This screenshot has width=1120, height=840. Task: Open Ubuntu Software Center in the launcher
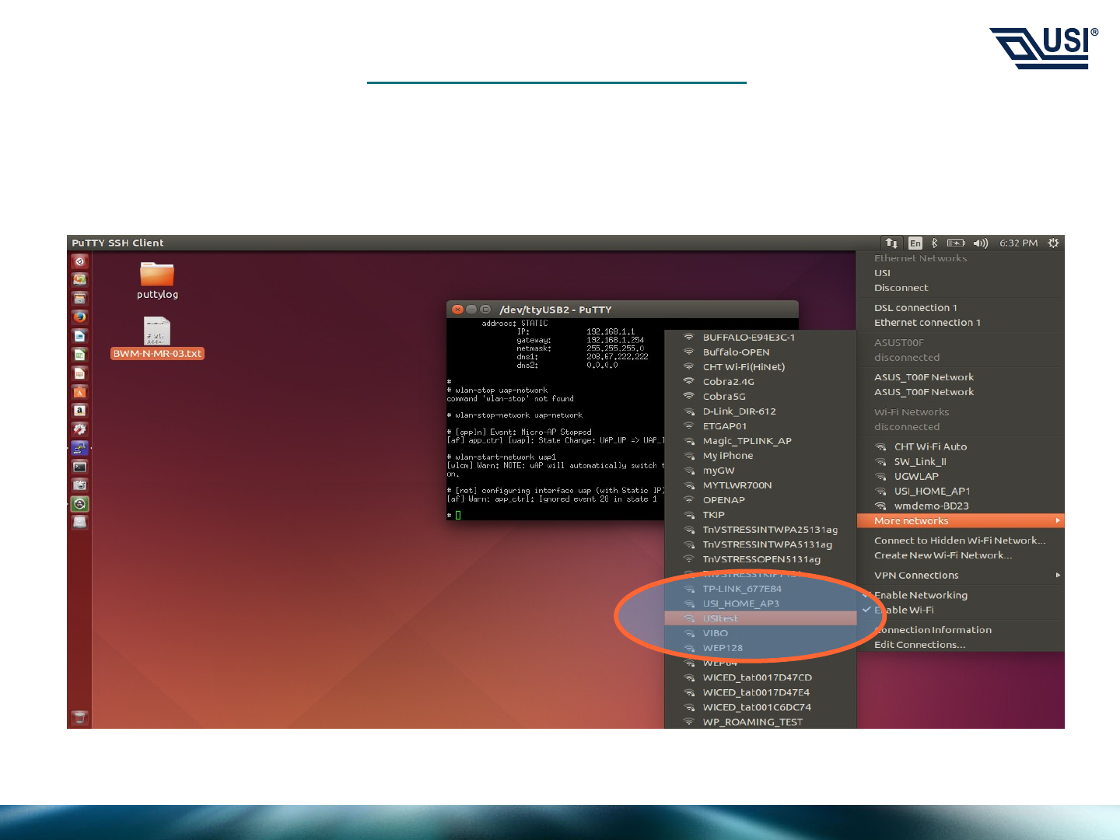[79, 392]
